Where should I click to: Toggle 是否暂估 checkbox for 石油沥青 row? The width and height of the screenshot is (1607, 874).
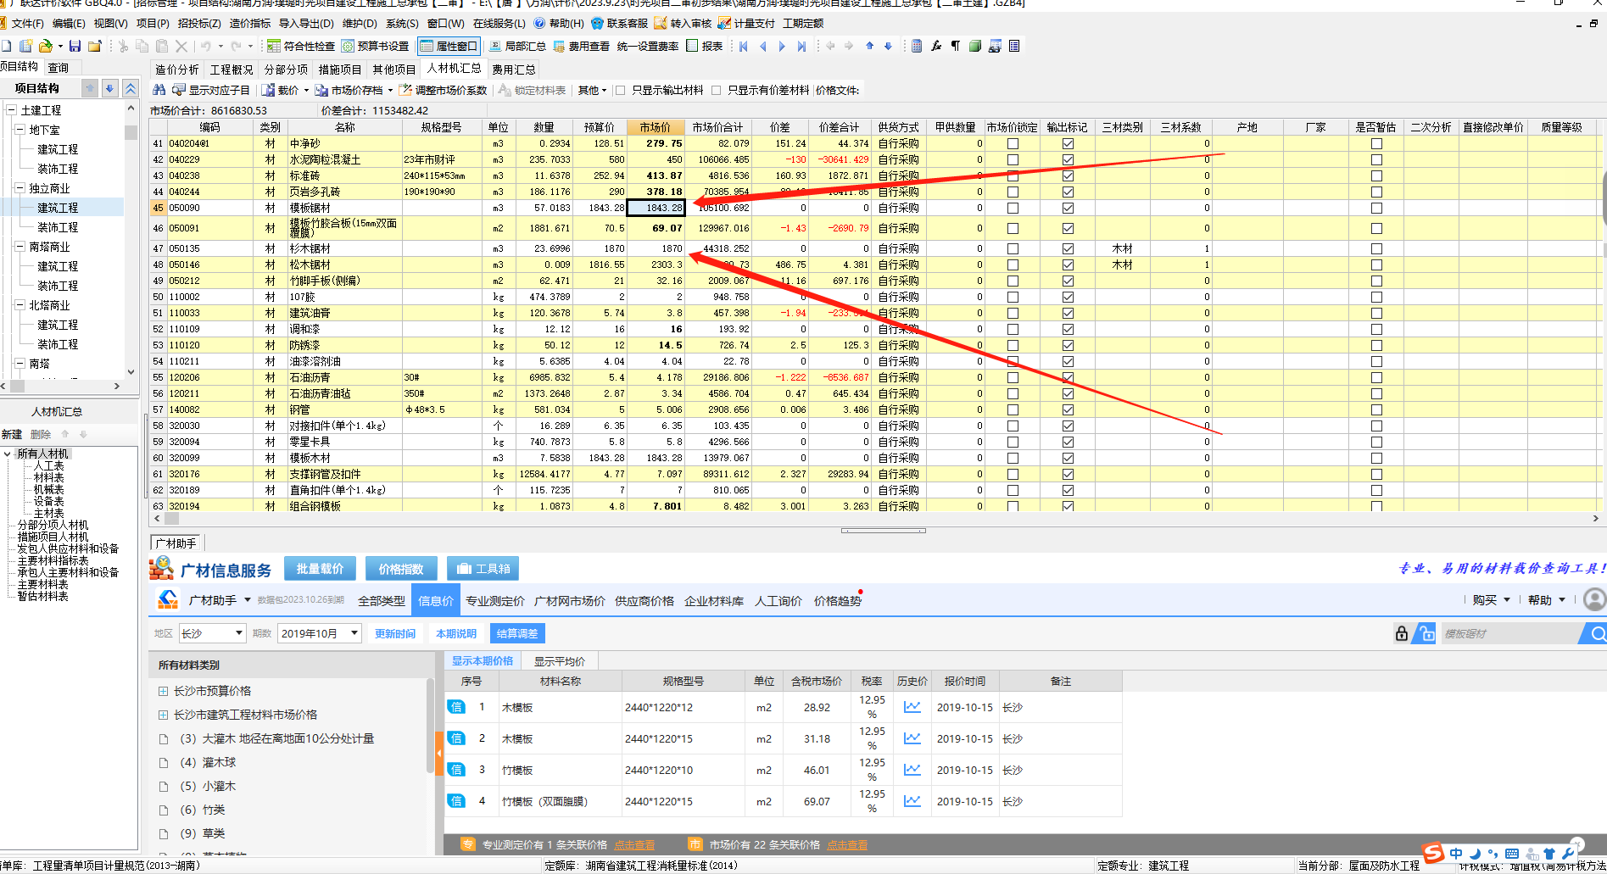point(1376,377)
